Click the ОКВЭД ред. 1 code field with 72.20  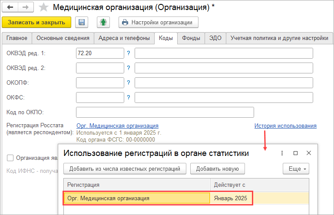click(100, 53)
